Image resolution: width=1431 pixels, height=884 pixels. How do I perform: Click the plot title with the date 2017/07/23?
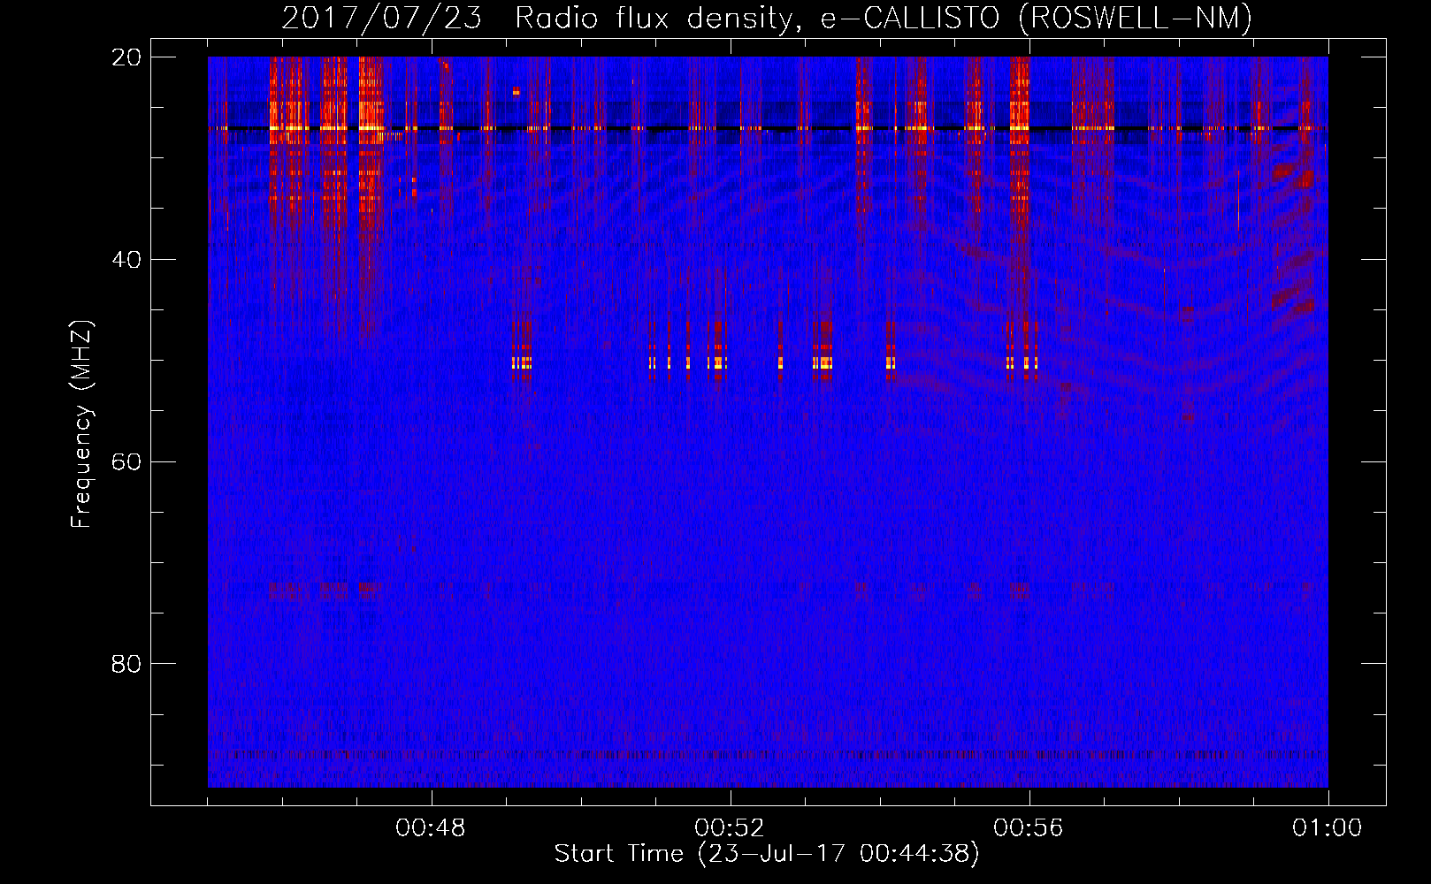pos(767,19)
